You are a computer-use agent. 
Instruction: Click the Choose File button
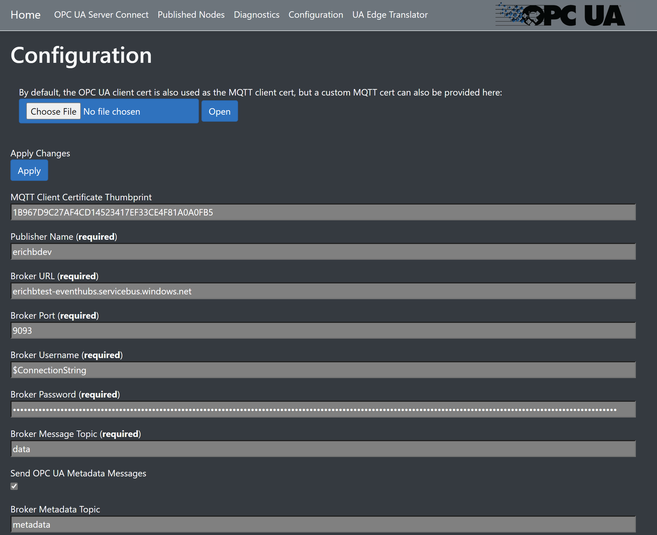[53, 111]
